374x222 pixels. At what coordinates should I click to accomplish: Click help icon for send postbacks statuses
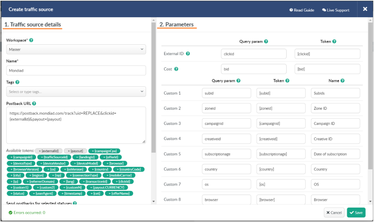(x=75, y=204)
